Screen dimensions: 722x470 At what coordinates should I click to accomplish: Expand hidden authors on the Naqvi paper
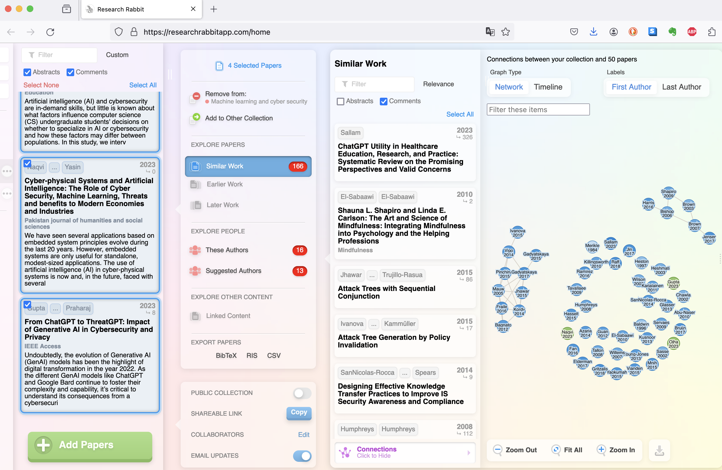pos(54,167)
